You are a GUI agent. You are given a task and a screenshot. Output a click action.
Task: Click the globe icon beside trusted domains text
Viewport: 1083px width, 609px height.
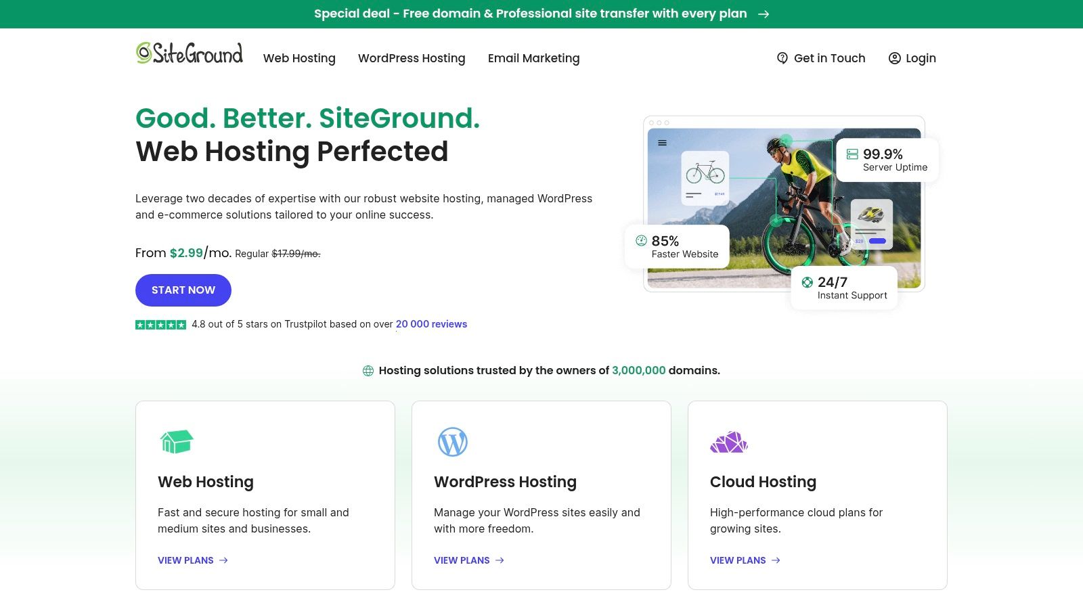pos(368,371)
